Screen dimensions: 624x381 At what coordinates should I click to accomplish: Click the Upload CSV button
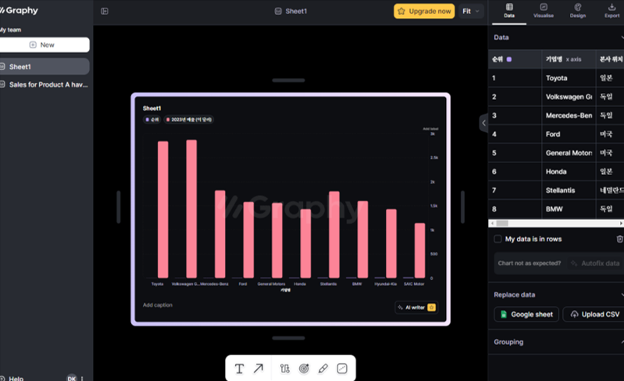[595, 314]
